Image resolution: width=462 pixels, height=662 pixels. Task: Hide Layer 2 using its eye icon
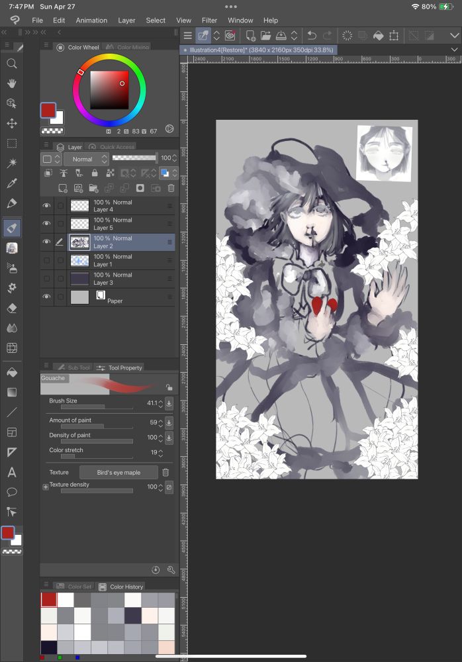click(x=46, y=242)
